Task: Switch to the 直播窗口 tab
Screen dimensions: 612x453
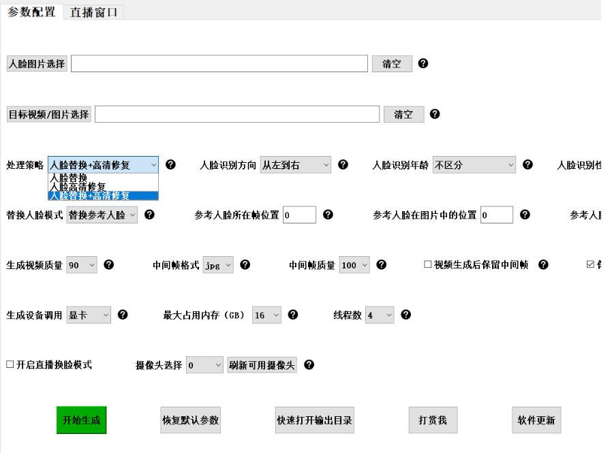Action: [x=93, y=12]
